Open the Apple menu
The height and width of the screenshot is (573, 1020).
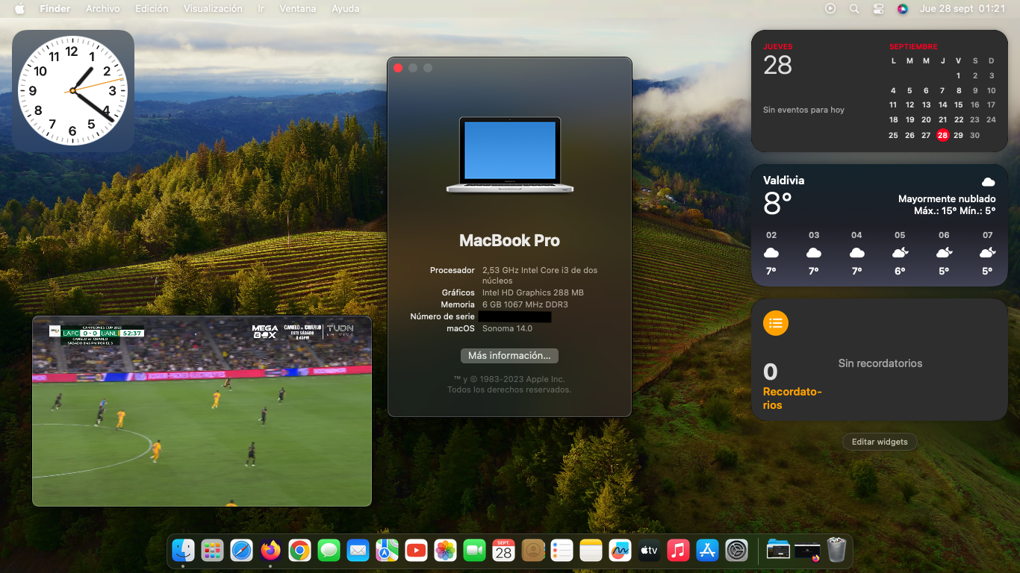point(19,9)
